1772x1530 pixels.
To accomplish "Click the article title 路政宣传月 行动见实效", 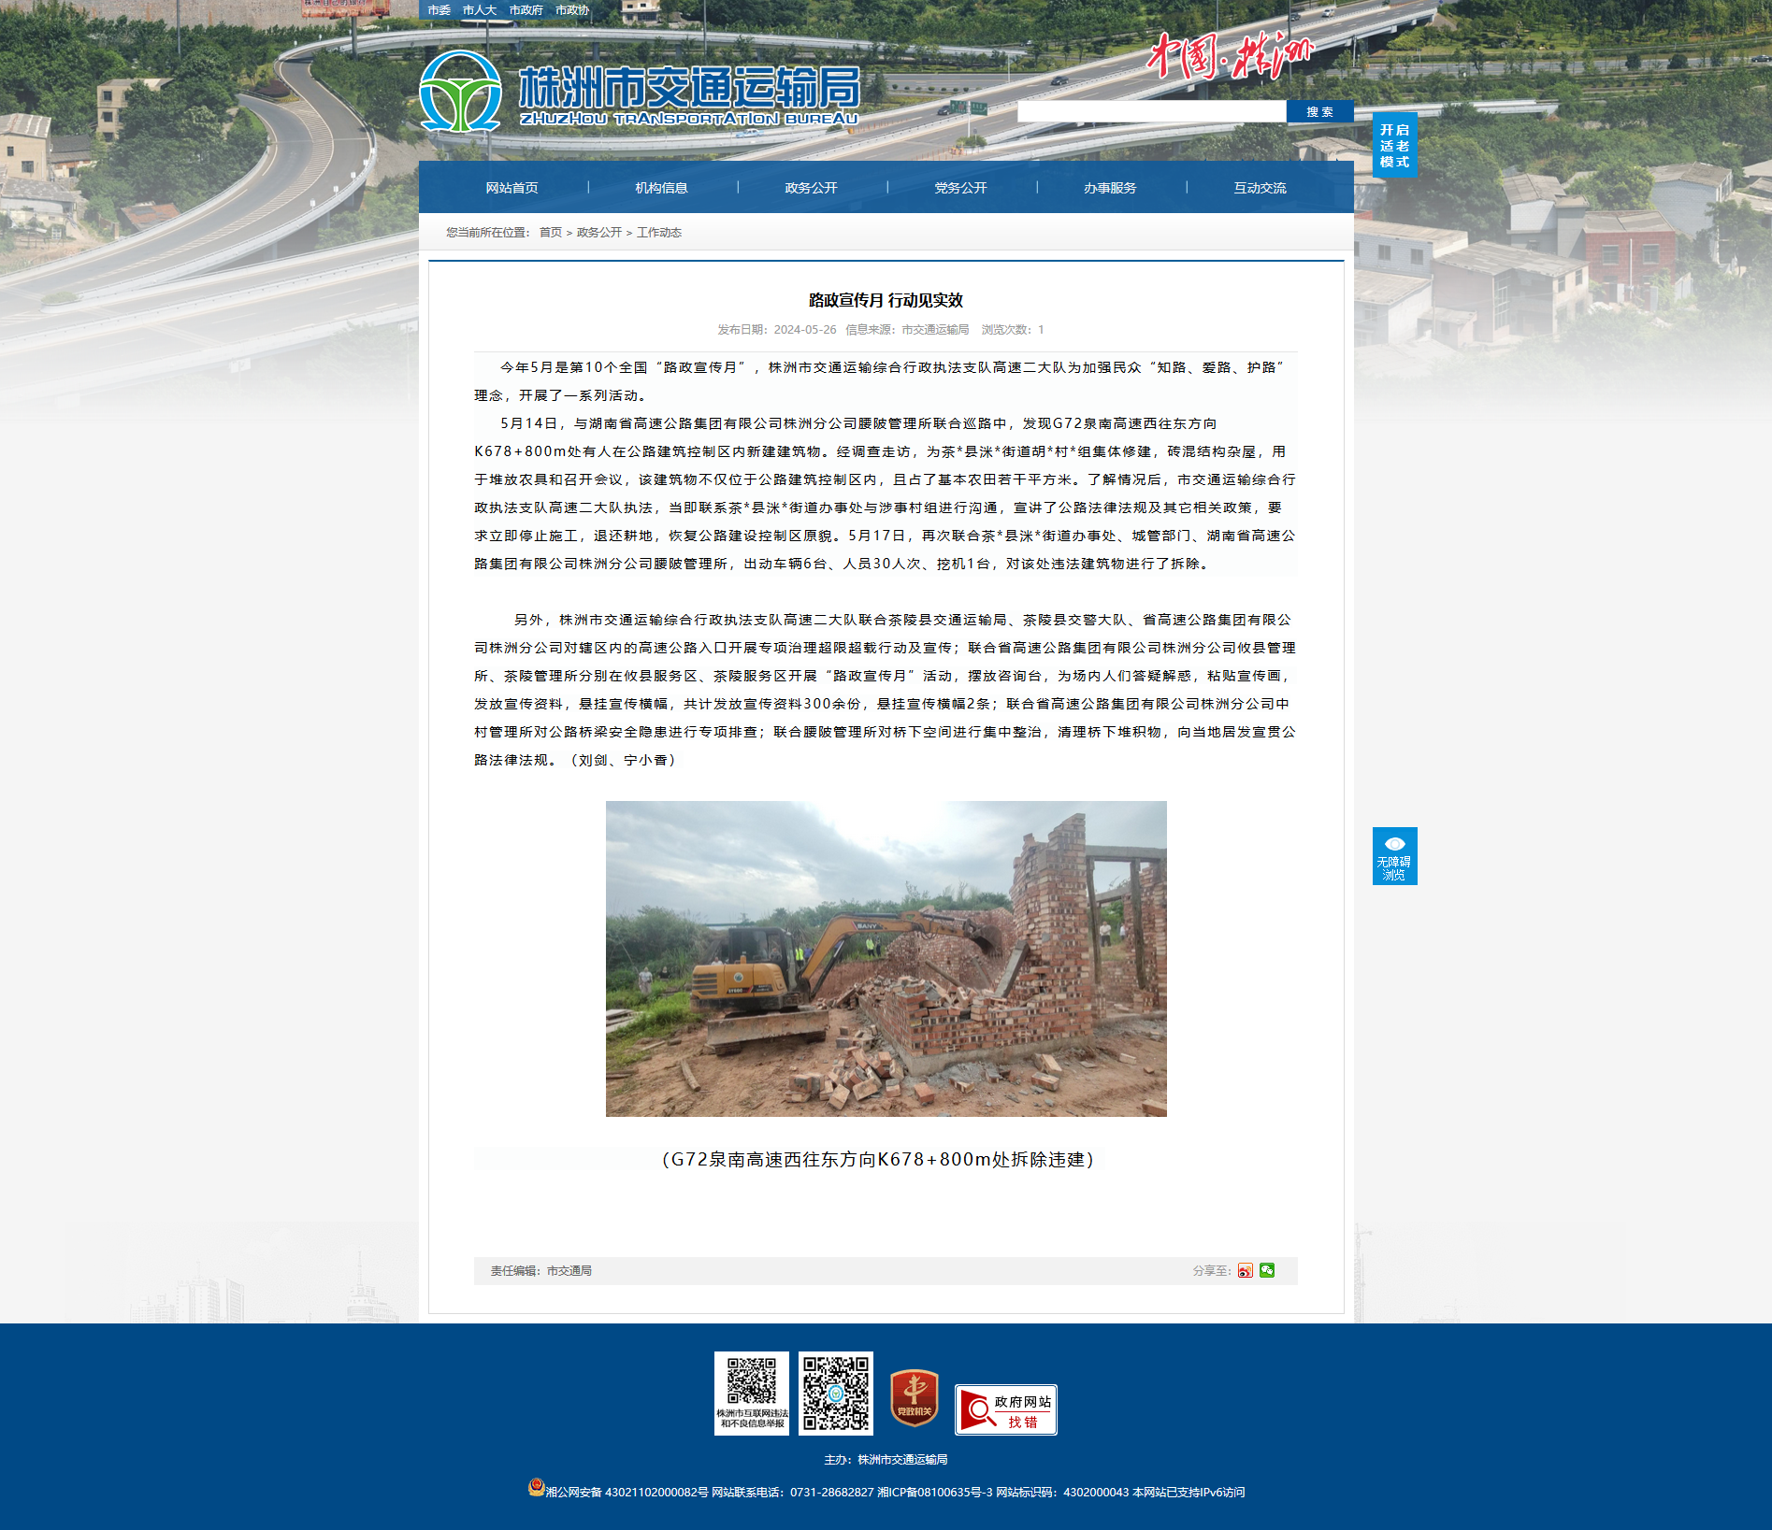I will 886,300.
